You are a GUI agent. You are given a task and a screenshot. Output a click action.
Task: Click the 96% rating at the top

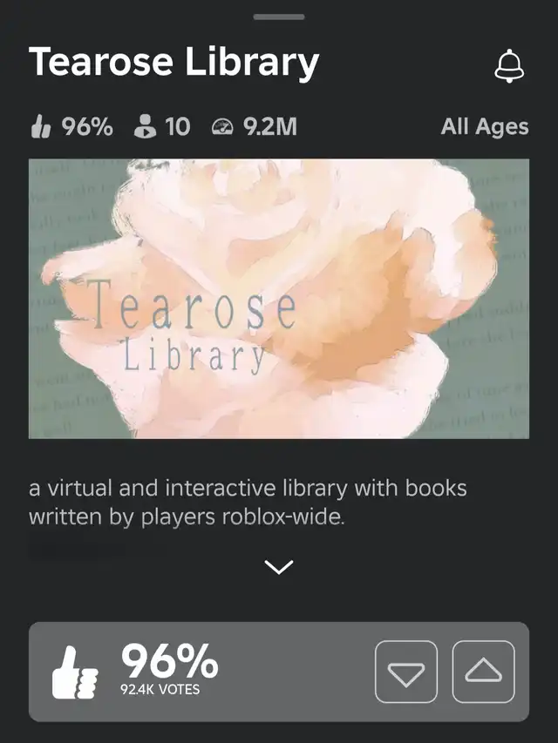(x=87, y=127)
